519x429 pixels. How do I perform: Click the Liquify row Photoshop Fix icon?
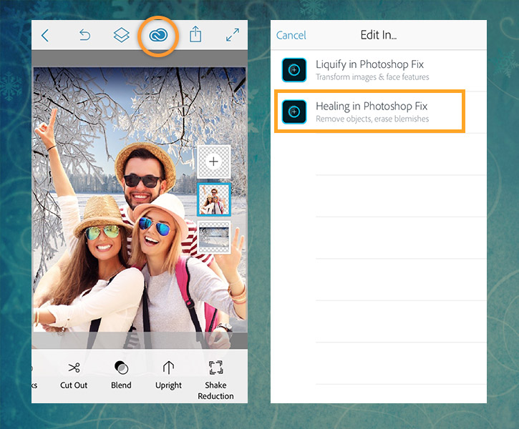[294, 70]
